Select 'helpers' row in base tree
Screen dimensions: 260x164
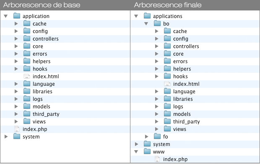pyautogui.click(x=65, y=61)
